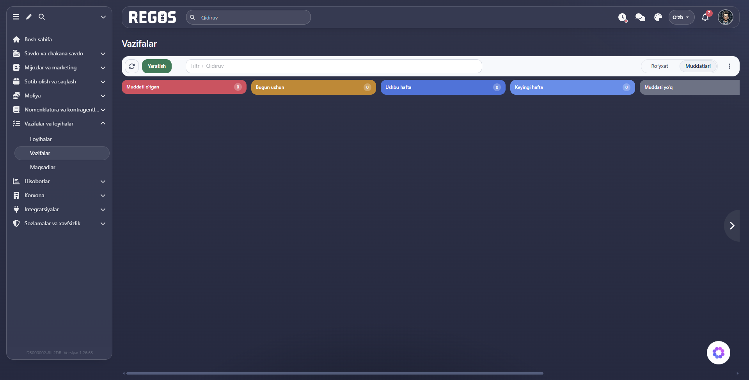Click the Muddati yo'q column header
This screenshot has height=380, width=749.
point(690,87)
